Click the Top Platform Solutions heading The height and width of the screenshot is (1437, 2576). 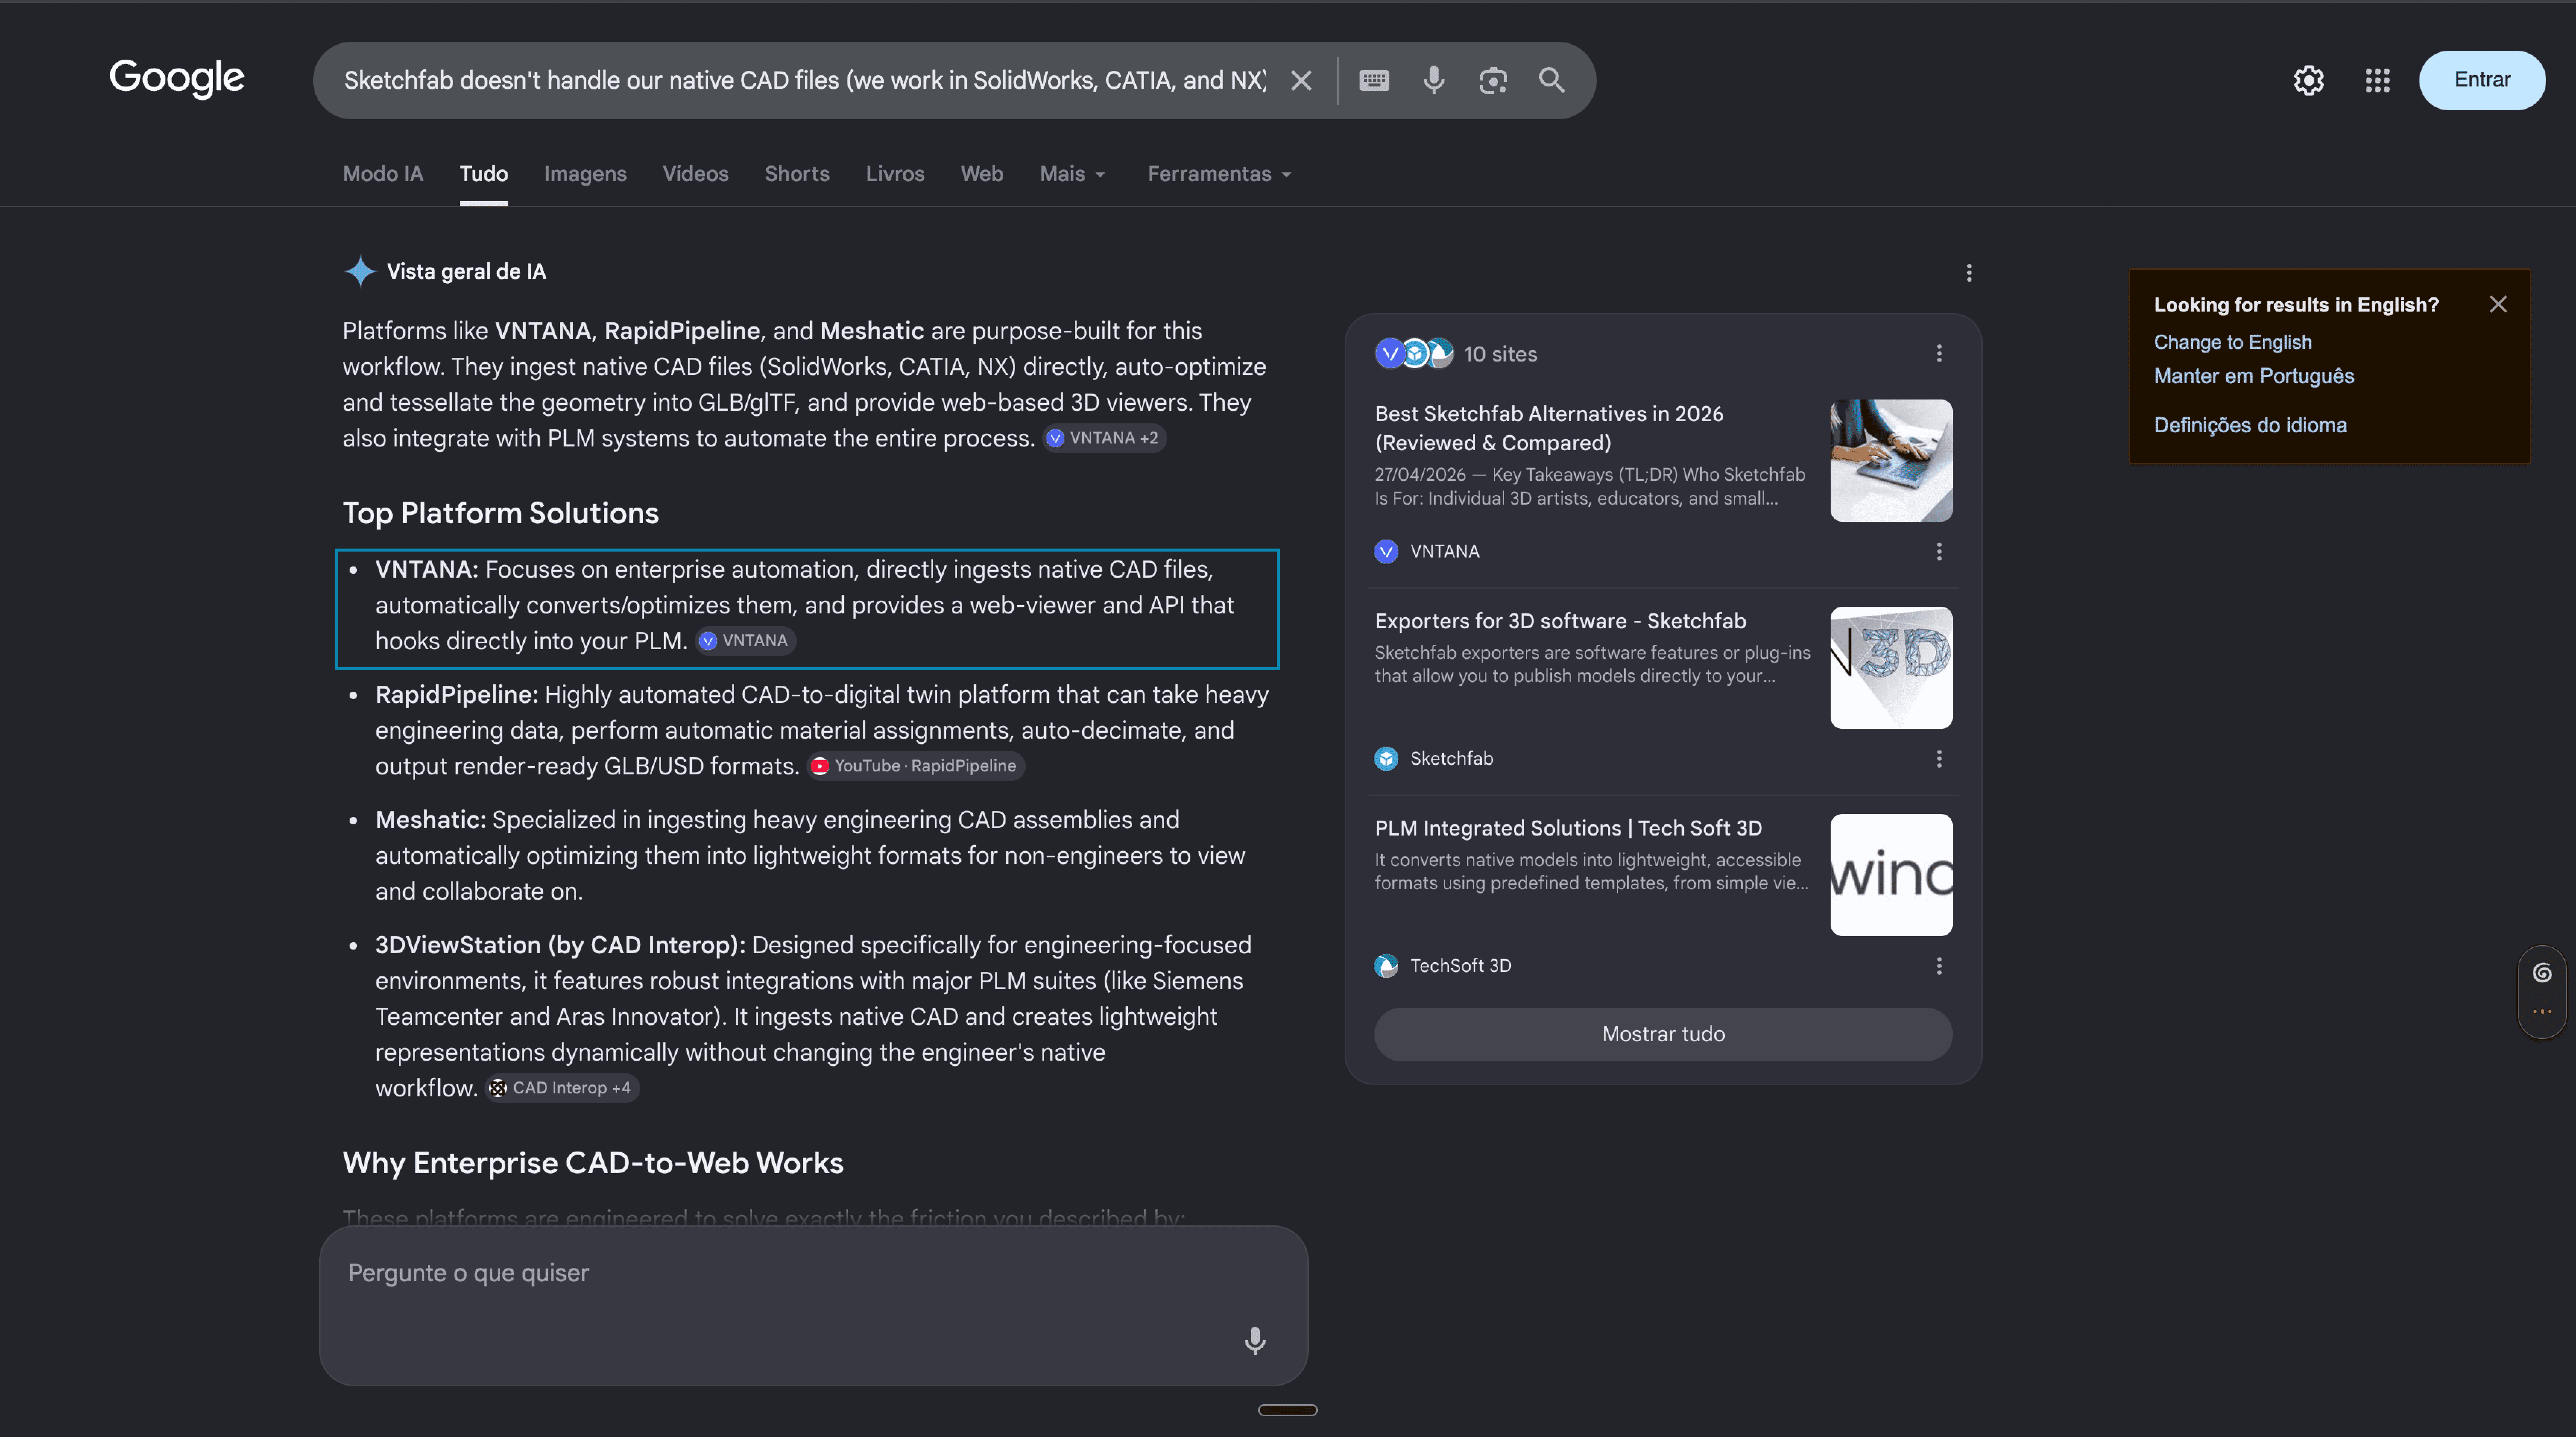(x=500, y=513)
